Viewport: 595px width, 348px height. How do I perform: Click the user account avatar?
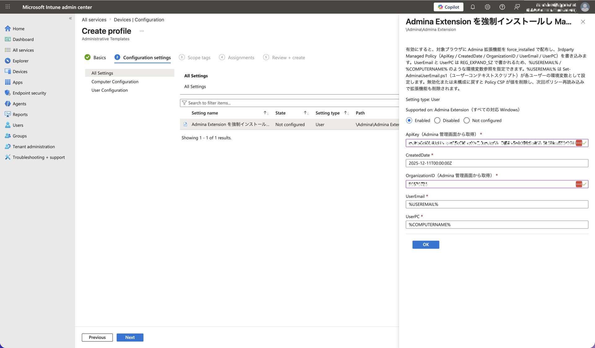pyautogui.click(x=585, y=7)
